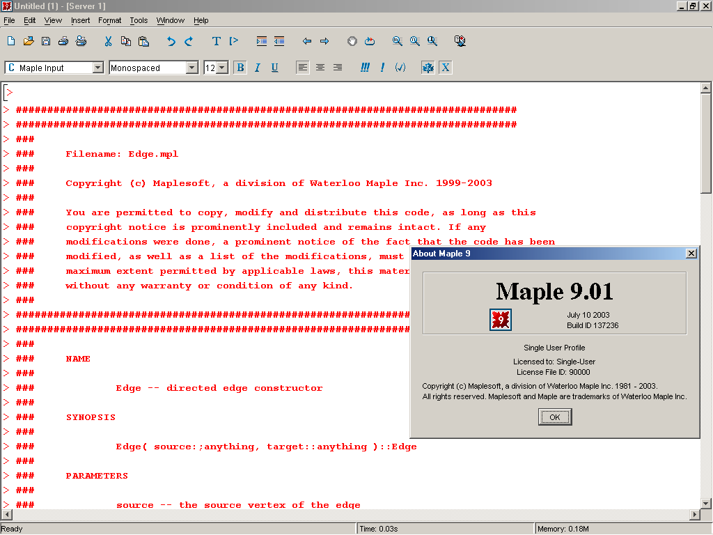Auto-correct syntax using the checkmark icon

(x=400, y=68)
